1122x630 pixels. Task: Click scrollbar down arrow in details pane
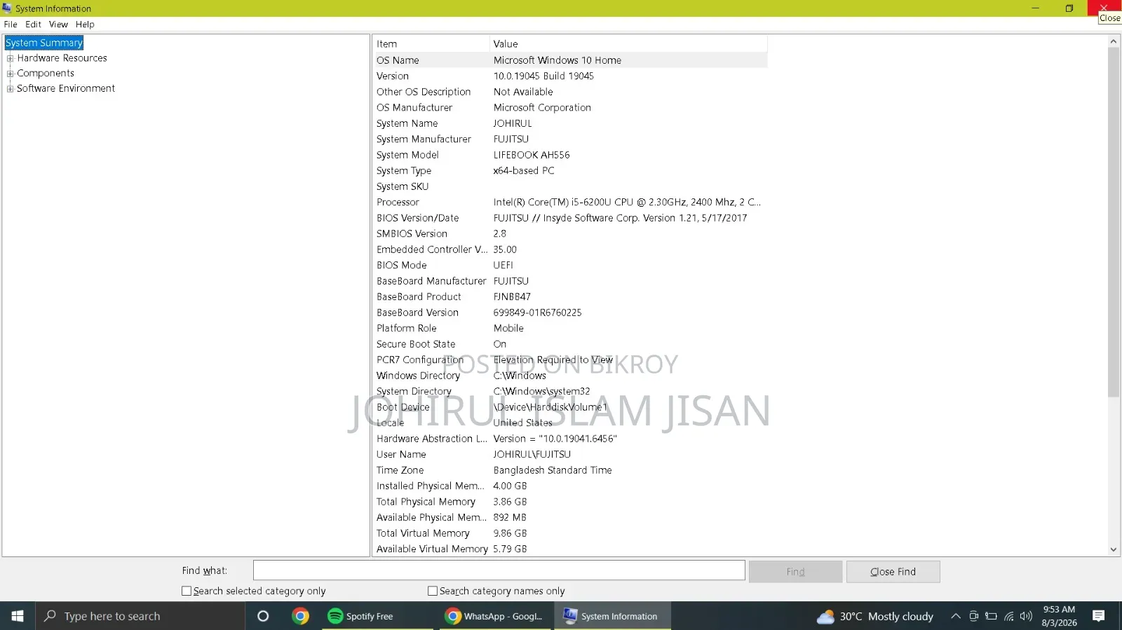[x=1114, y=549]
